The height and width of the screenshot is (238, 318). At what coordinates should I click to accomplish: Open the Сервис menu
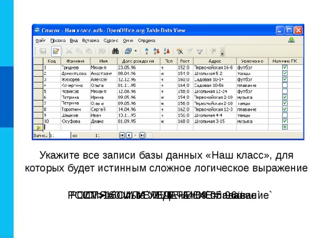coord(111,41)
